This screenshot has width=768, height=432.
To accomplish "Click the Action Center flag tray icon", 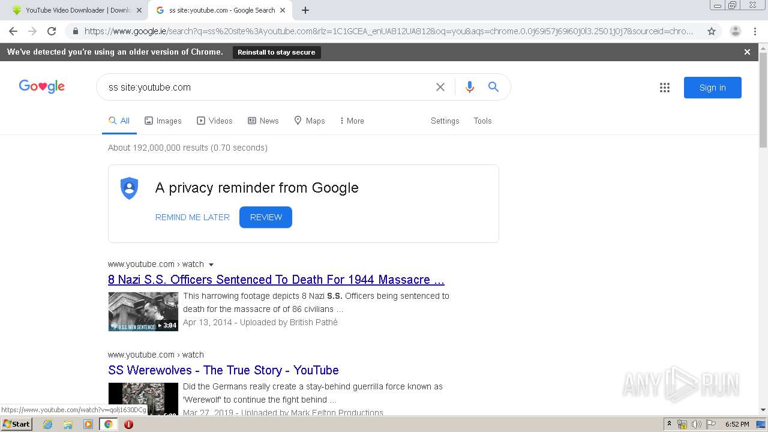I will coord(710,424).
